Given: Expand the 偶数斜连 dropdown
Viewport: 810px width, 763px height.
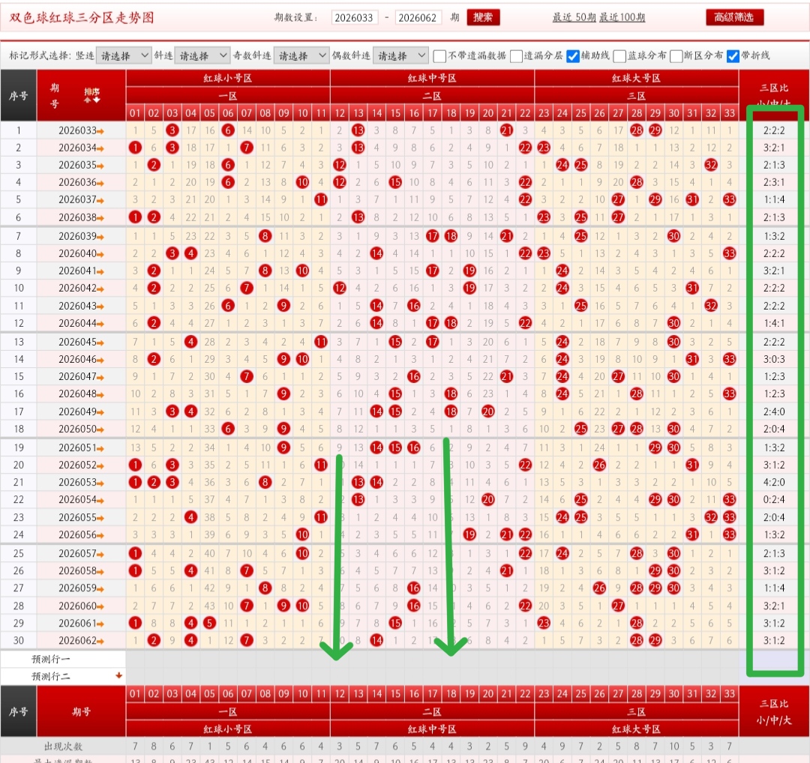Looking at the screenshot, I should pyautogui.click(x=400, y=55).
